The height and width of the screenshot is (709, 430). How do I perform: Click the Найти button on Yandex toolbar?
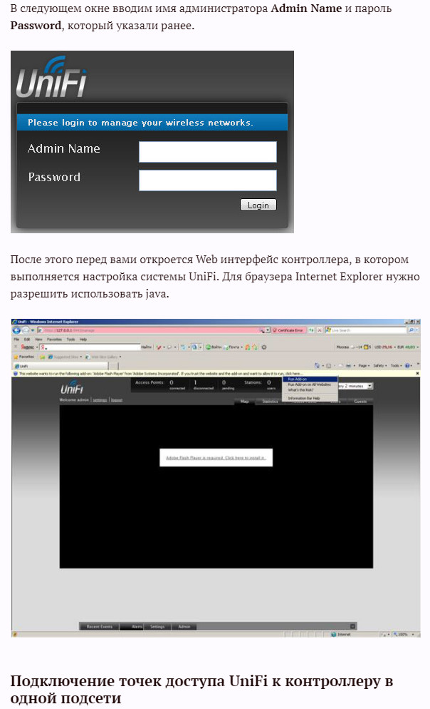147,347
